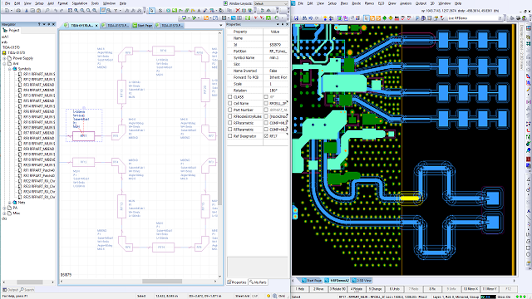Click the Print icon in the schematic toolbar

pyautogui.click(x=19, y=11)
